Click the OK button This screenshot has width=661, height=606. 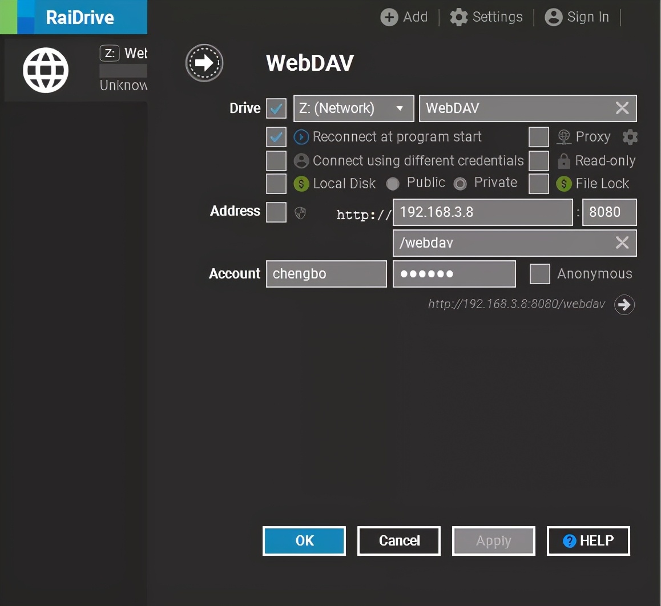(x=304, y=541)
